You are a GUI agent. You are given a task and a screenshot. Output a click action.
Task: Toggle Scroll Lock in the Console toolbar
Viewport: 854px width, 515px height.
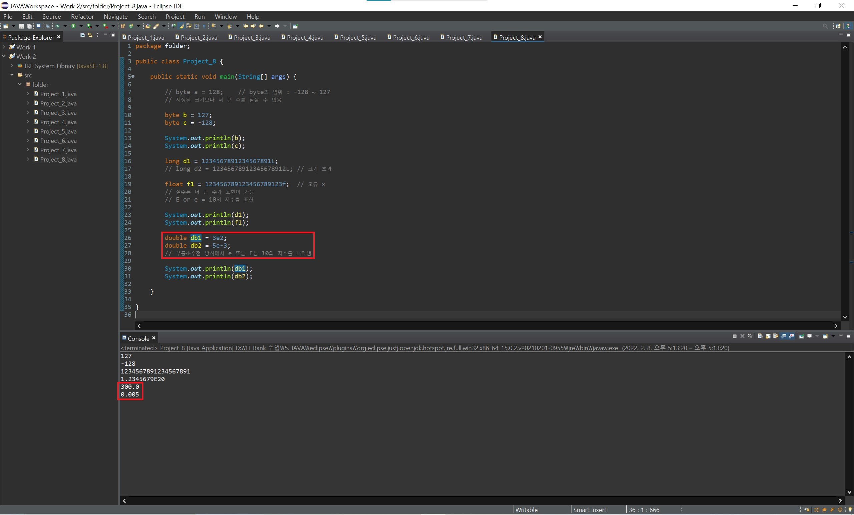(768, 336)
